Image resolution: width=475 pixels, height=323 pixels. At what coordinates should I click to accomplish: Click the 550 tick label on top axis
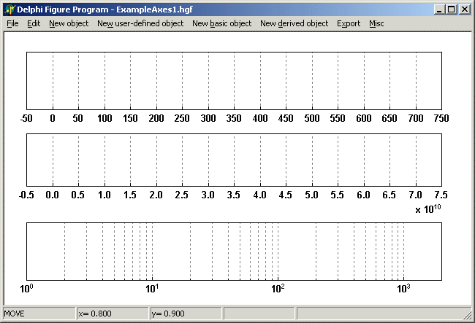click(338, 118)
